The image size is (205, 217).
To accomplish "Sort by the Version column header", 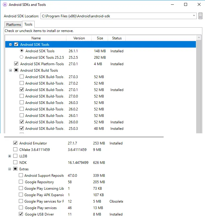I will point(79,38).
